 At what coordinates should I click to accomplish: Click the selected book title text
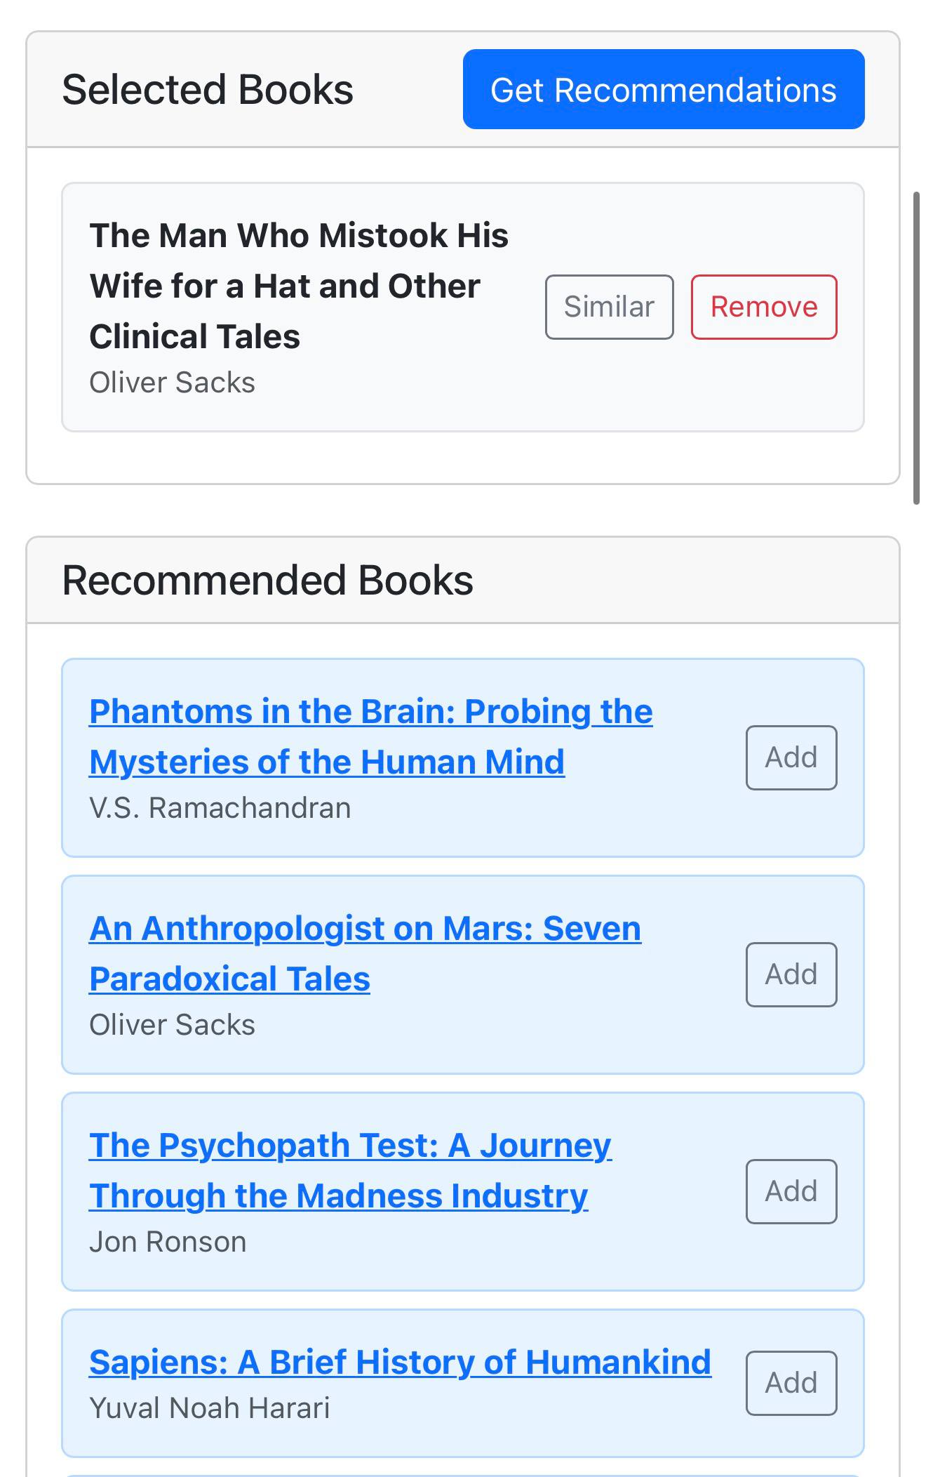click(298, 286)
